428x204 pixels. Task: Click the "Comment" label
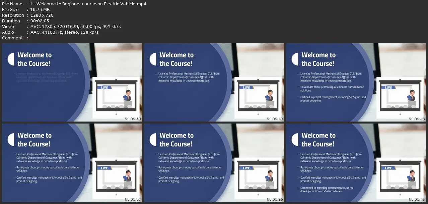[12, 38]
